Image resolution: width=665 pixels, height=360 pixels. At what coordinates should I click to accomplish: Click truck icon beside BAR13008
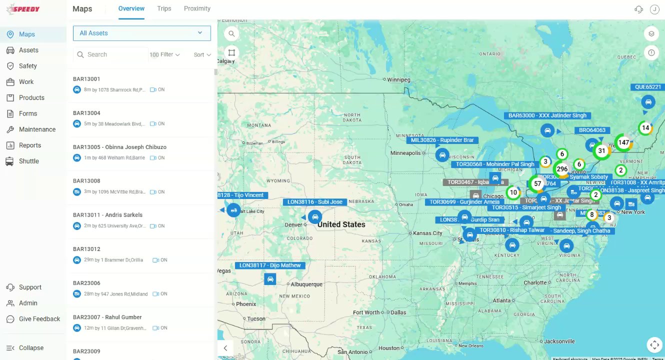77,192
